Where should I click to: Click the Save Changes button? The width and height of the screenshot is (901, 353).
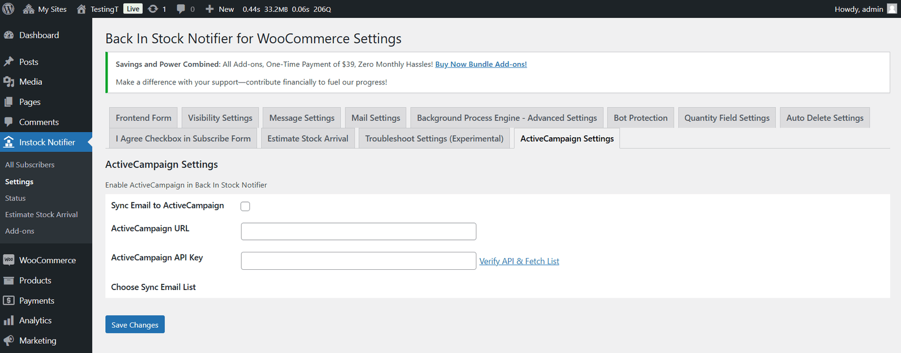point(135,324)
